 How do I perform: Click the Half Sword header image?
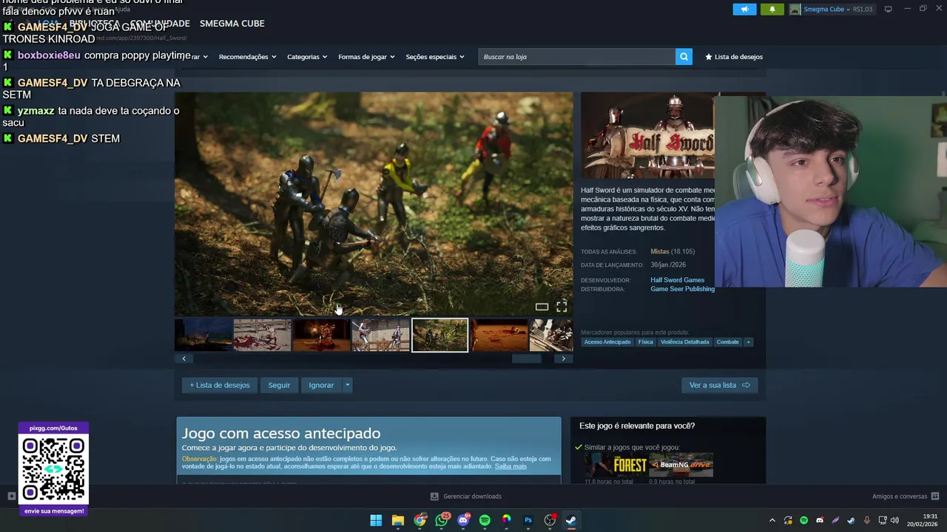(647, 135)
